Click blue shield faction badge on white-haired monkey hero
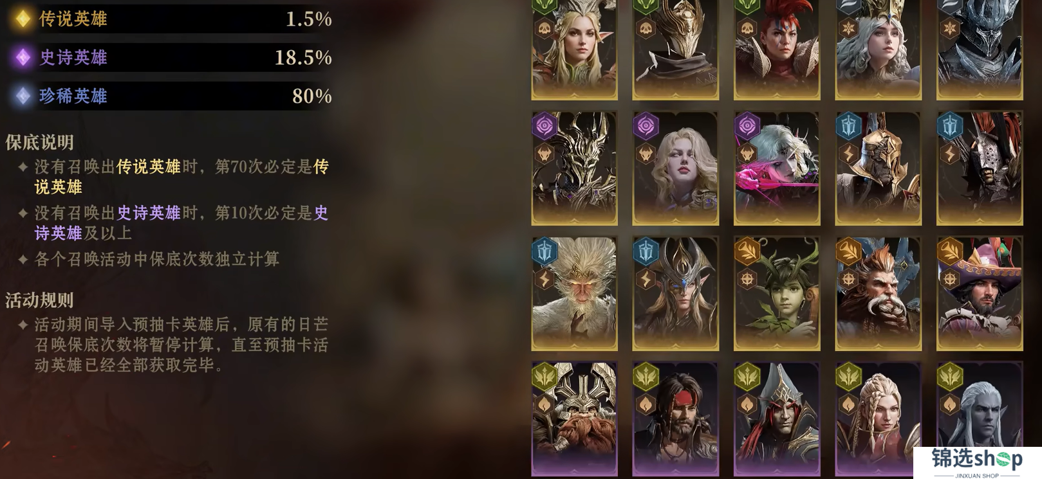The height and width of the screenshot is (479, 1042). coord(544,251)
